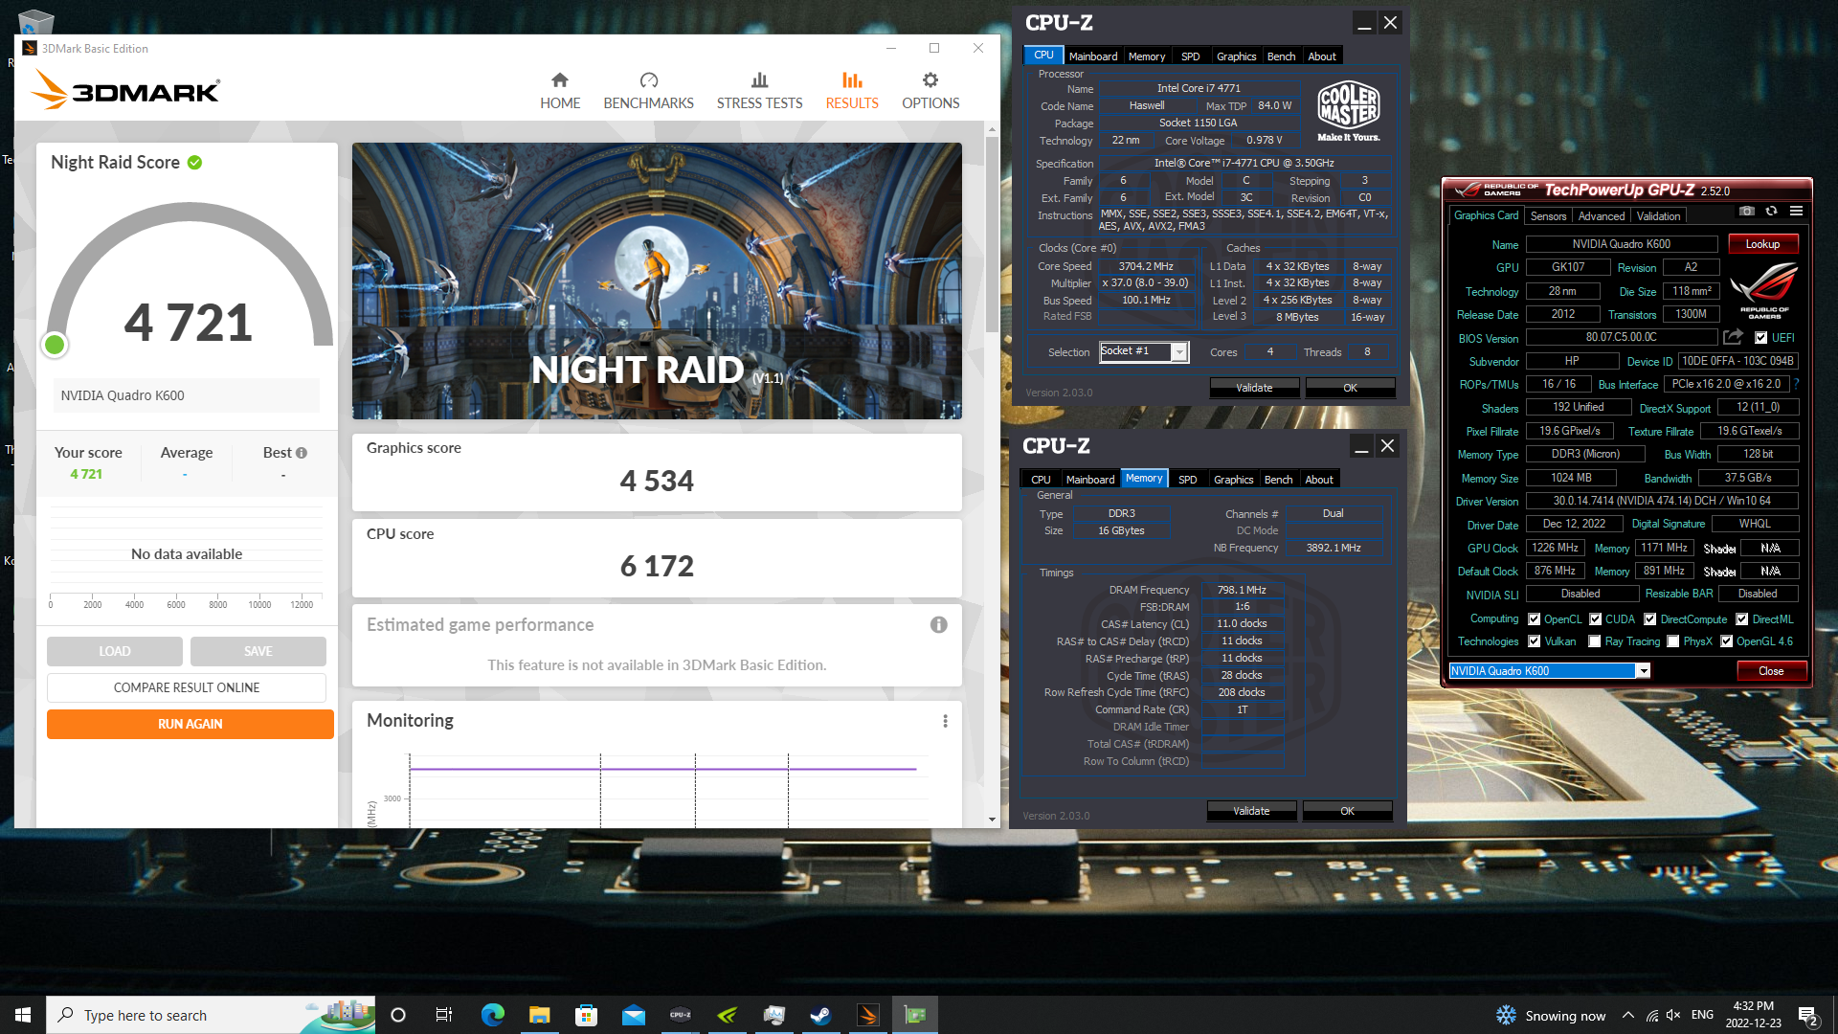
Task: Open the notification center icon
Action: pos(1807,1015)
